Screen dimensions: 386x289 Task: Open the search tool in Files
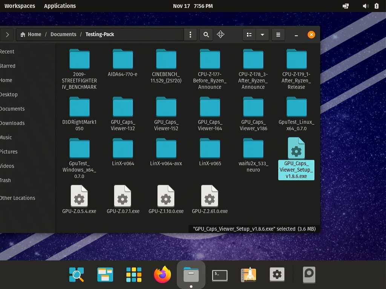206,35
